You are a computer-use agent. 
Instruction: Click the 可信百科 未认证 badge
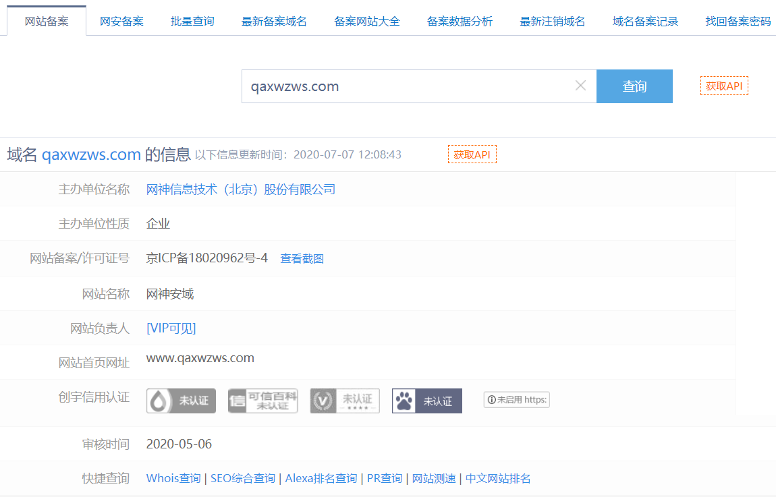pos(262,401)
